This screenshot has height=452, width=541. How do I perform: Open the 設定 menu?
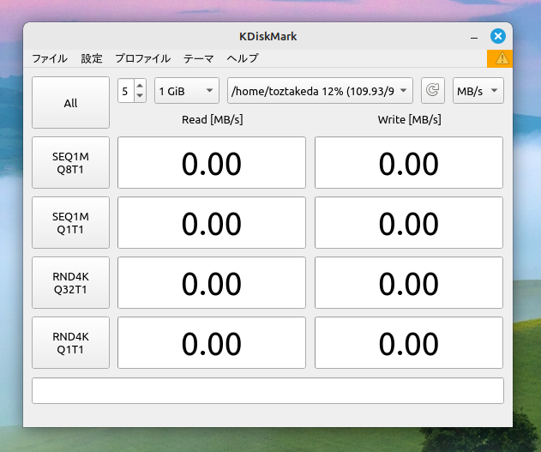pyautogui.click(x=92, y=58)
